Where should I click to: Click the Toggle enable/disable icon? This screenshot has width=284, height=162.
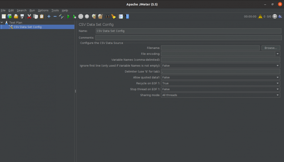pyautogui.click(x=61, y=17)
